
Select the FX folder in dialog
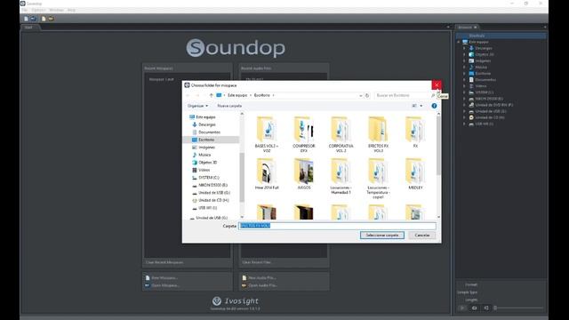pos(415,132)
